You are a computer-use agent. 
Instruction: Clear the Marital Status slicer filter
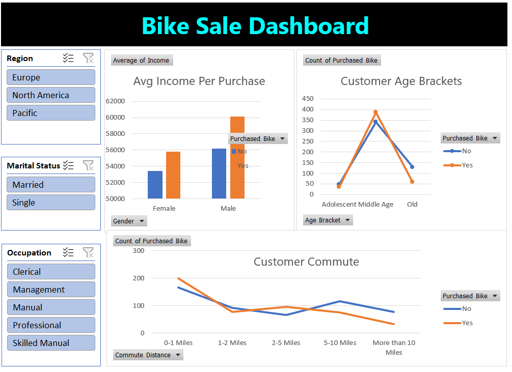89,165
